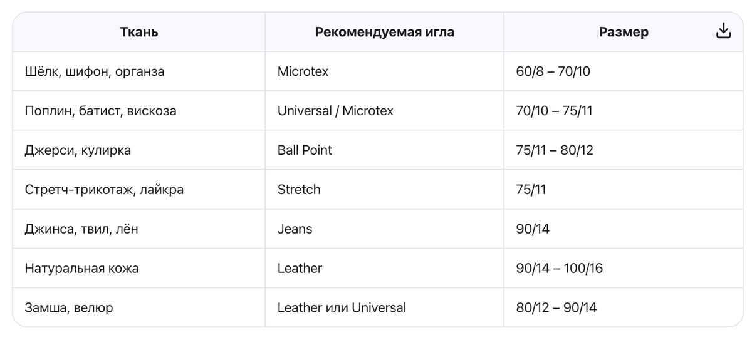Select the "Джерси, кулирка" fabric cell
The height and width of the screenshot is (340, 752).
pyautogui.click(x=78, y=150)
